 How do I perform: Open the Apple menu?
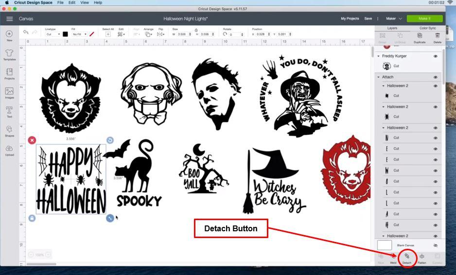tap(7, 2)
